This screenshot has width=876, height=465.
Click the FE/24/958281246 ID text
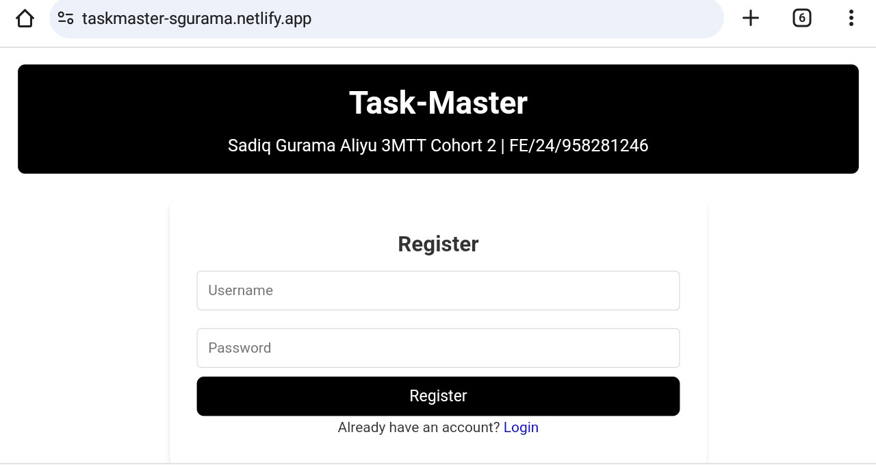point(578,146)
